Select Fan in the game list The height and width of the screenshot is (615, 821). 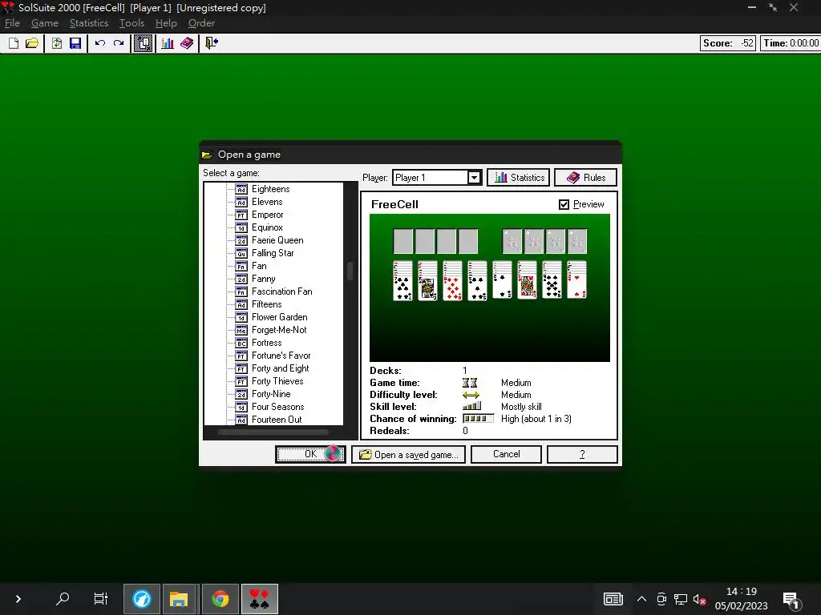(259, 266)
